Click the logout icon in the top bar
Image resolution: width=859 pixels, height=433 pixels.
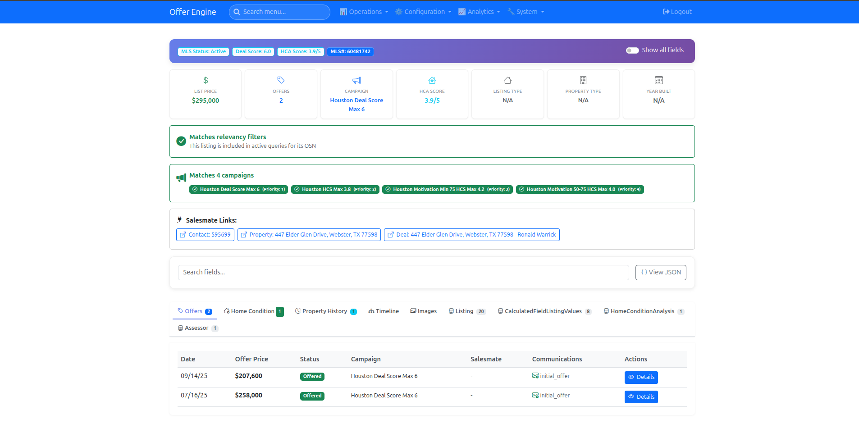tap(666, 11)
